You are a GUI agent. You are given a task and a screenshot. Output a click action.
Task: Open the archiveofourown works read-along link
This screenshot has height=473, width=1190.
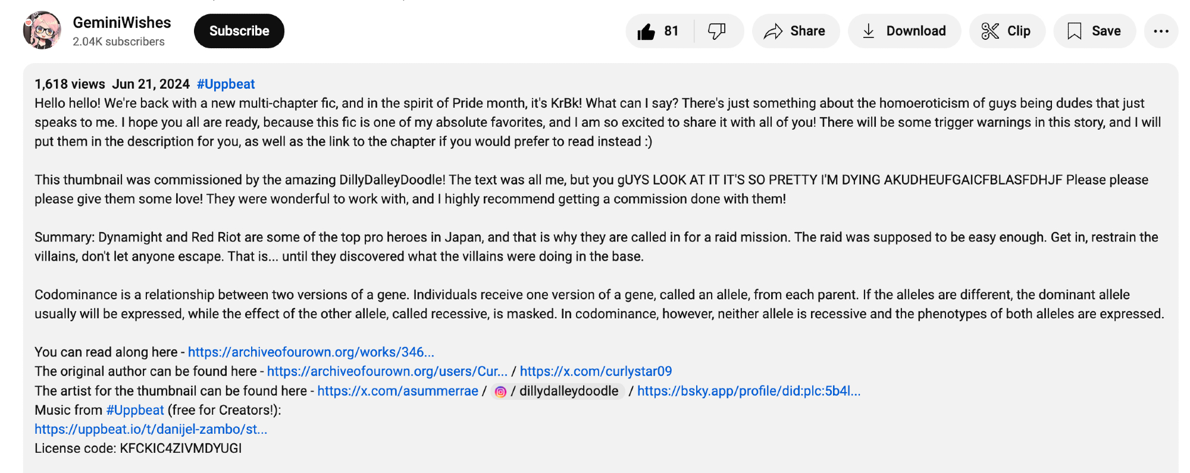pos(311,352)
